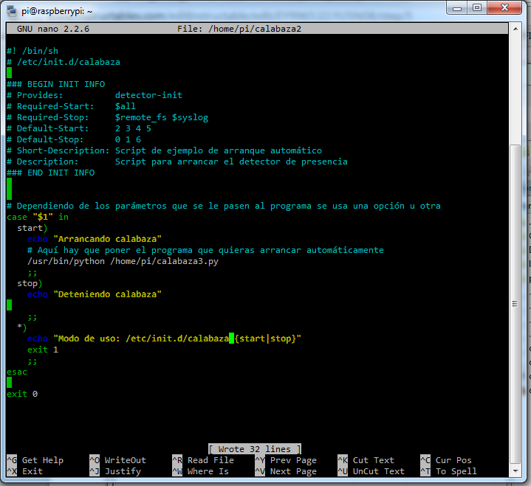Image resolution: width=531 pixels, height=486 pixels.
Task: Click the ^G Get Help shortcut
Action: (35, 460)
